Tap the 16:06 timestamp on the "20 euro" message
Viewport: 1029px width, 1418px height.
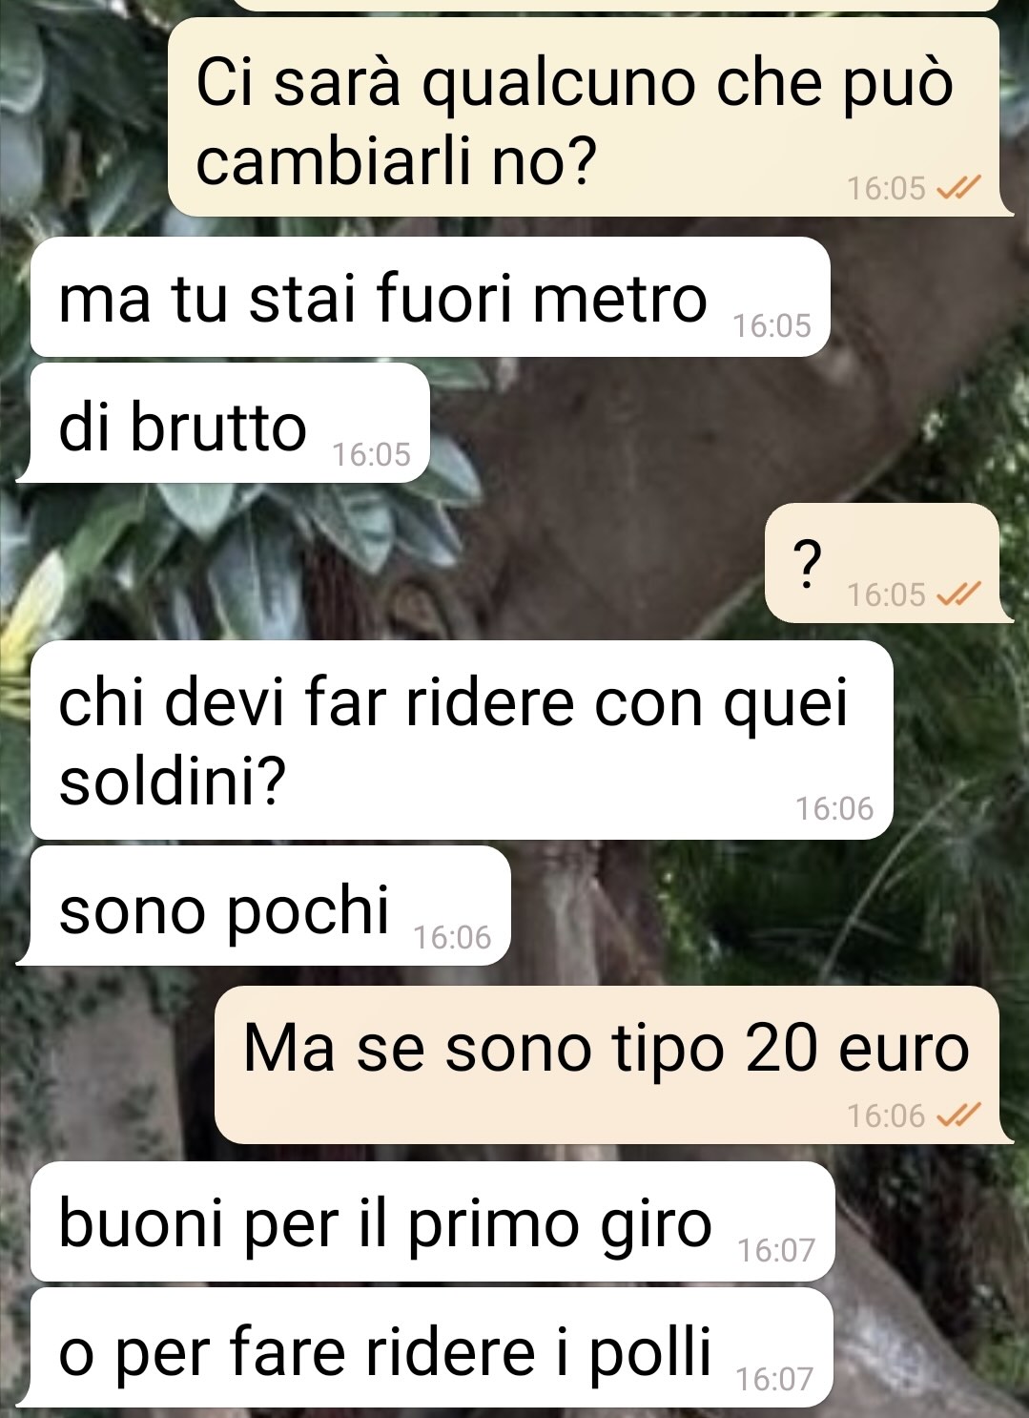[886, 1116]
